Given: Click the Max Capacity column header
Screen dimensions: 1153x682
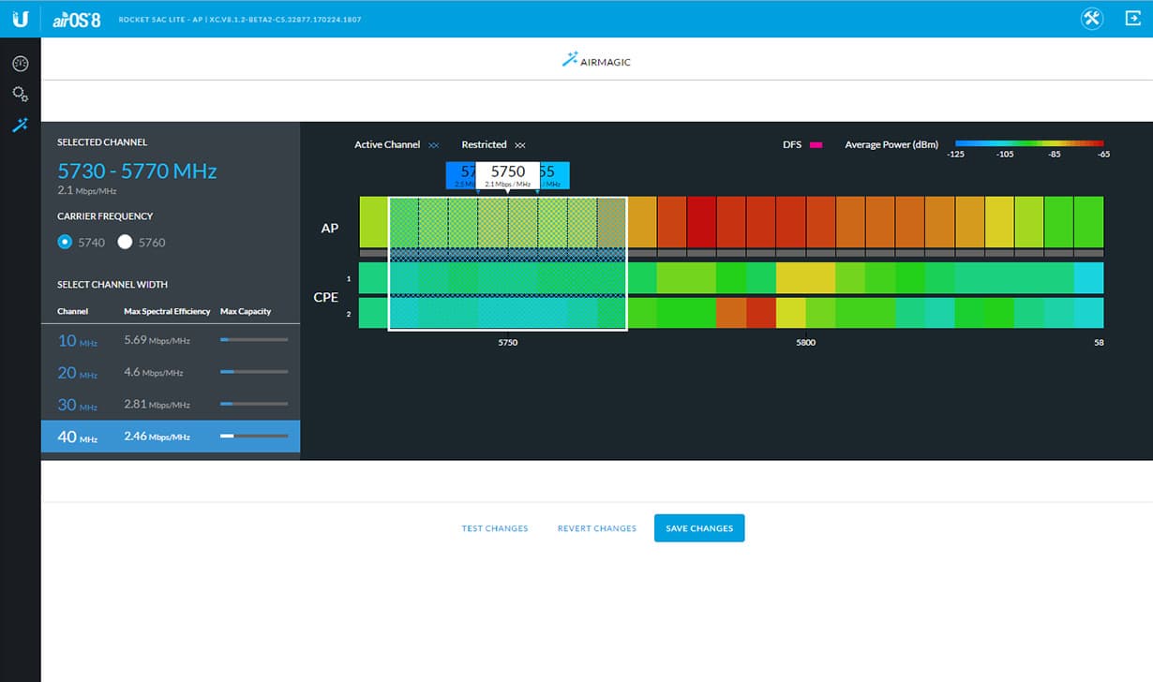Looking at the screenshot, I should pyautogui.click(x=246, y=311).
